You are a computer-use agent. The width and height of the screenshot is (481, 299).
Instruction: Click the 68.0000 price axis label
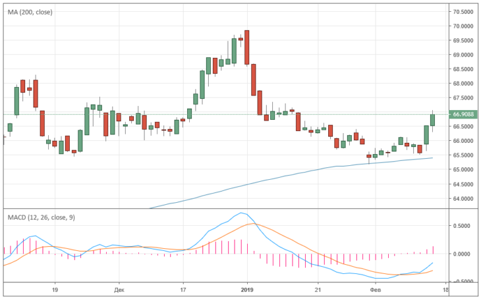(463, 84)
